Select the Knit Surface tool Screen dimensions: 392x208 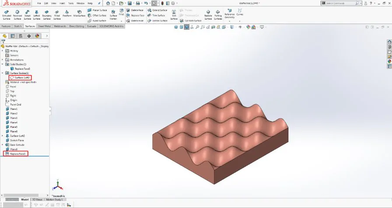[174, 15]
